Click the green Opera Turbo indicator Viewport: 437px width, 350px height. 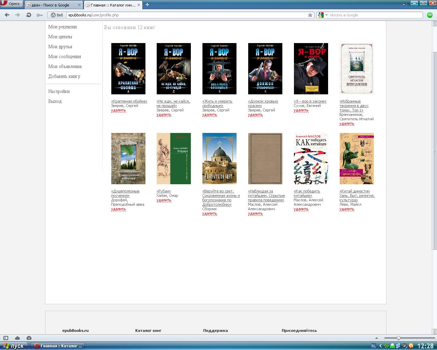point(430,15)
